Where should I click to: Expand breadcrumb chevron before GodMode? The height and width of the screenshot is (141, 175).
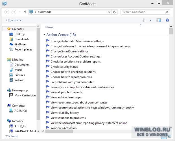[36, 12]
